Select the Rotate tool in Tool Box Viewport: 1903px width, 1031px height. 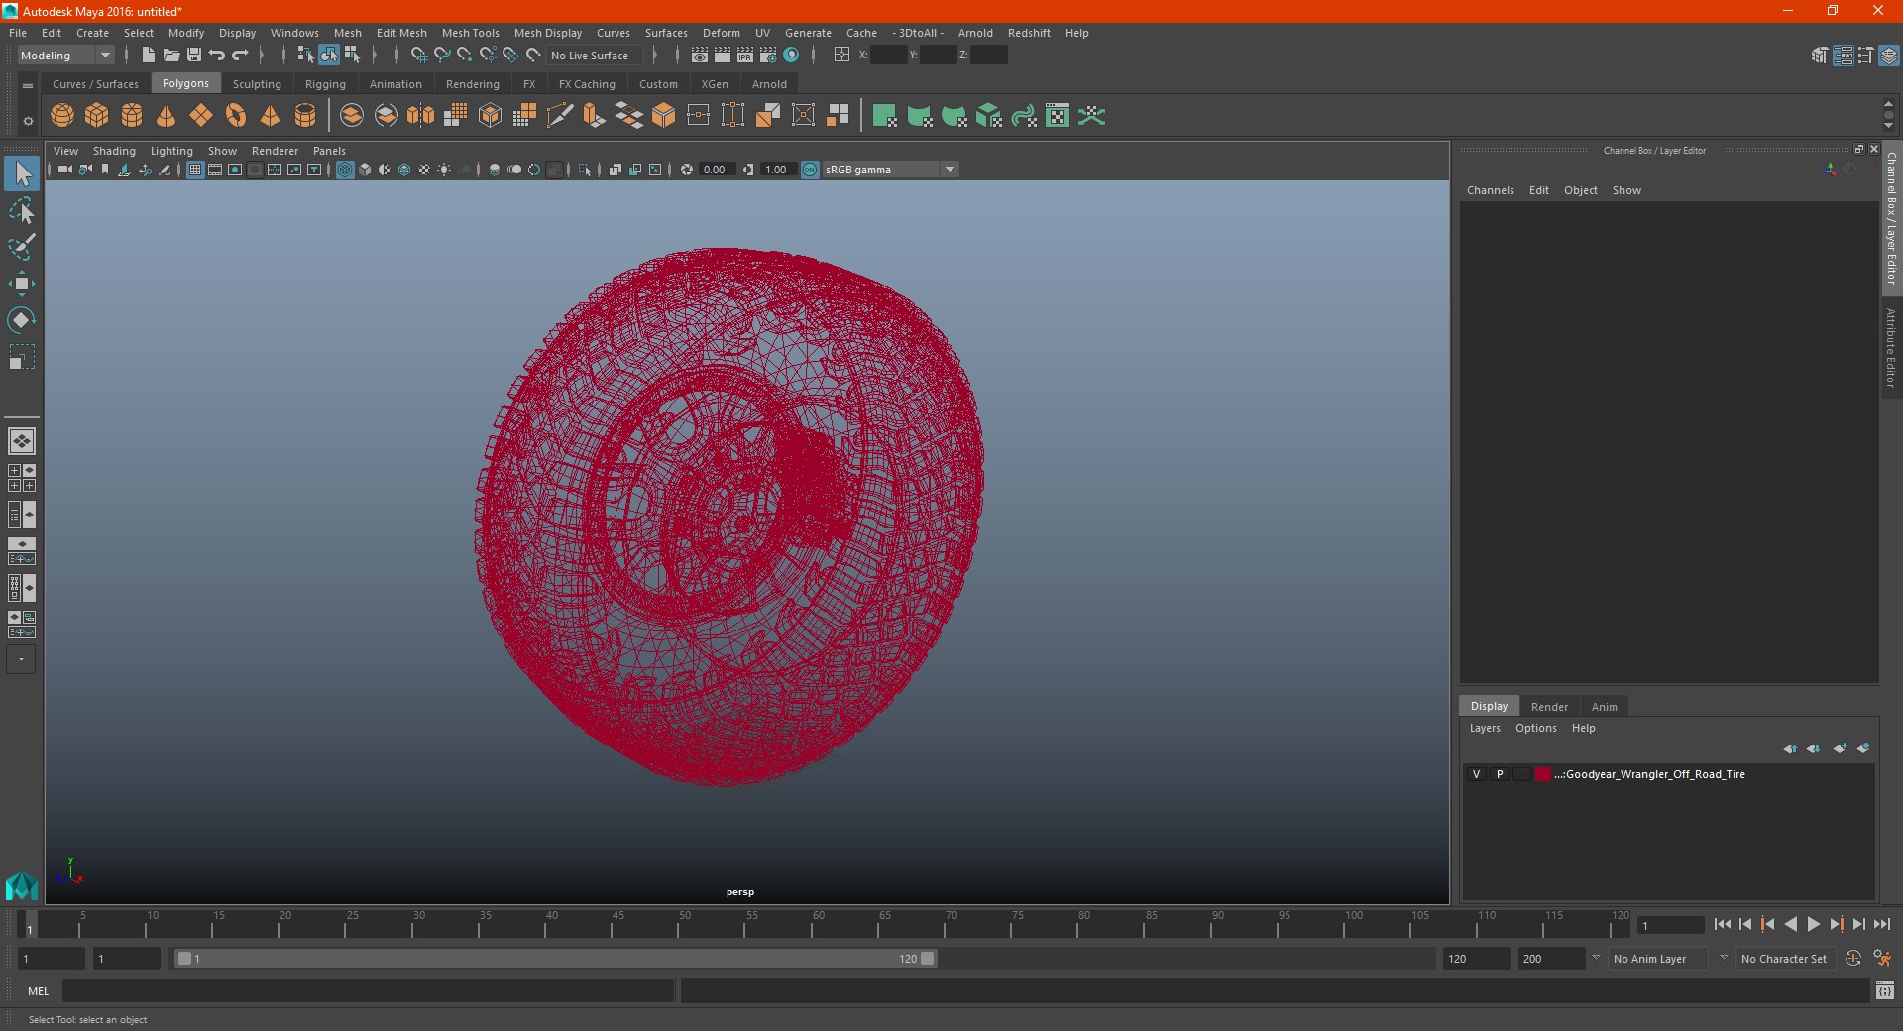click(x=22, y=320)
